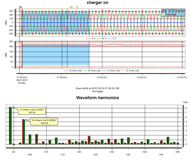Viewport: 191px width, 160px height.
Task: Click the B V legend entry
Action: point(101,39)
